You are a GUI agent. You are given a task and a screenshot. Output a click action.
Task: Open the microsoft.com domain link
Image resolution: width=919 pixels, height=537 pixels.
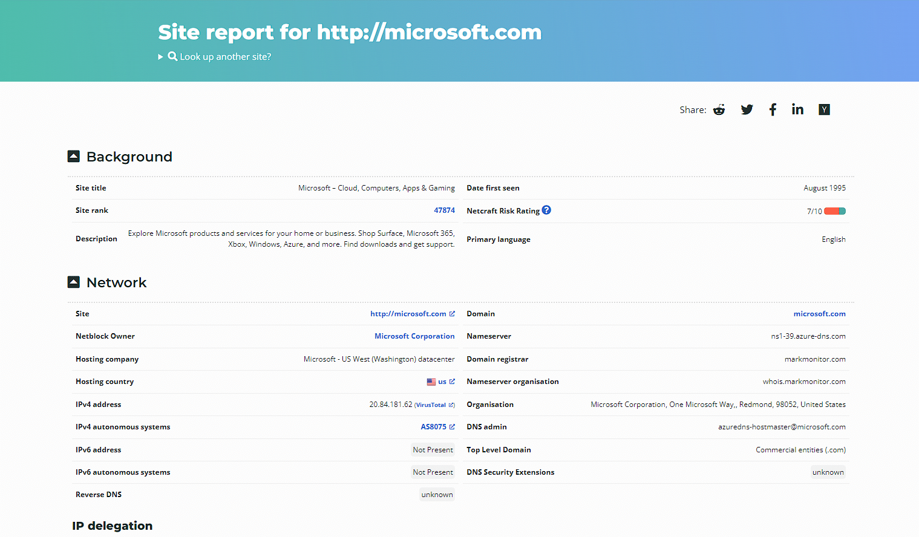[820, 313]
